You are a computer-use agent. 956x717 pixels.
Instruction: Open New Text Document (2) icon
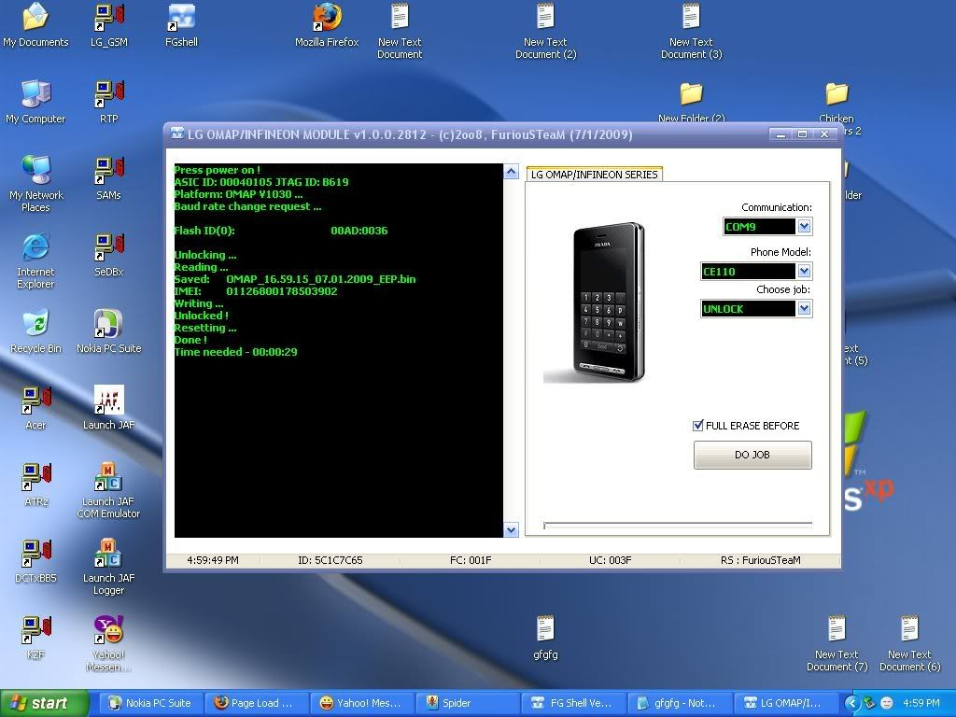(x=545, y=31)
